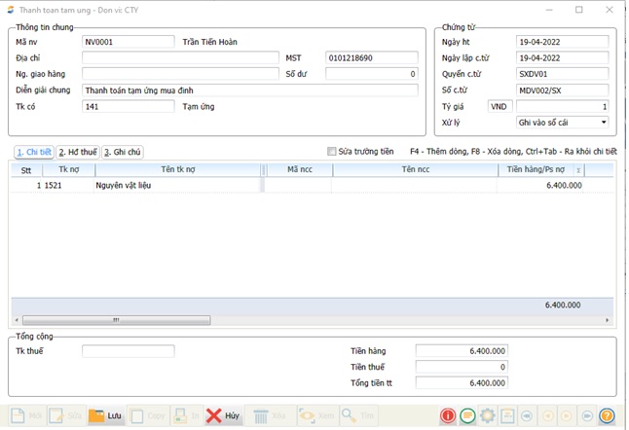Click the Tk nợ column header

(68, 169)
